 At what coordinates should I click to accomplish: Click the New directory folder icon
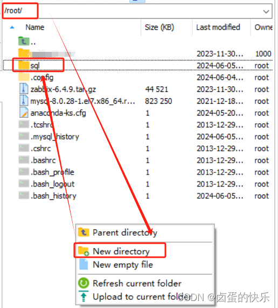tap(84, 251)
